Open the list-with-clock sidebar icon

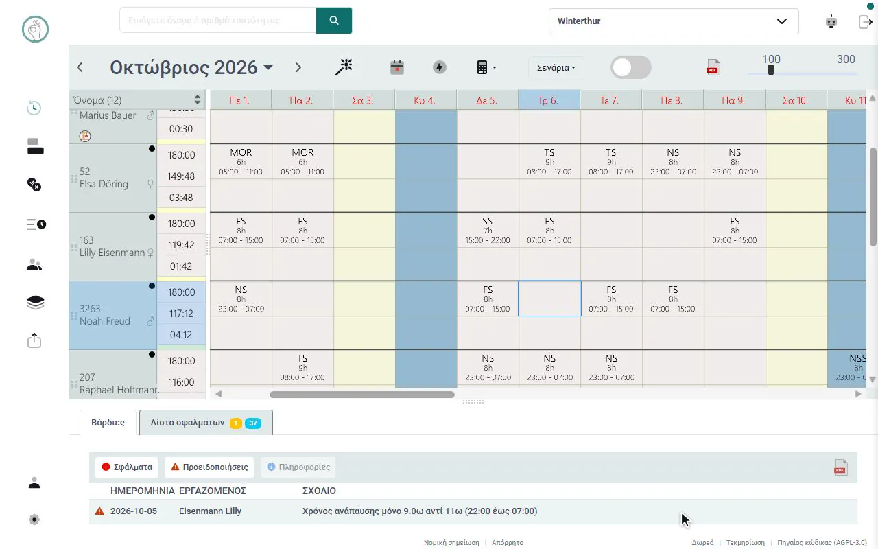tap(36, 224)
